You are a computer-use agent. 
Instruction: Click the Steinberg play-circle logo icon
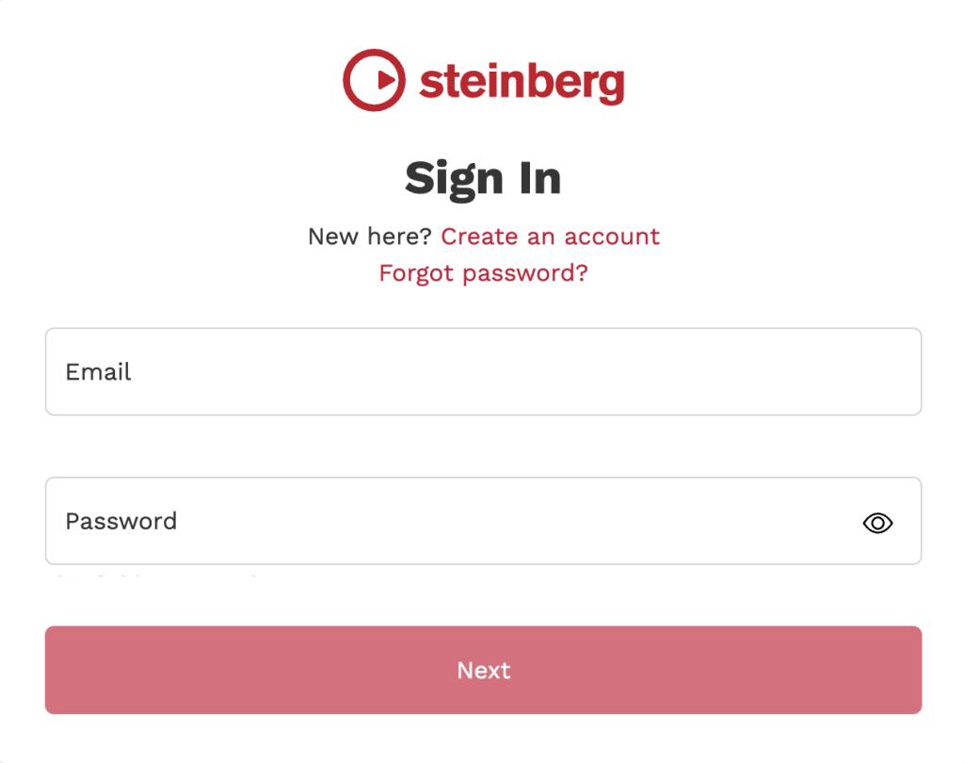coord(374,80)
